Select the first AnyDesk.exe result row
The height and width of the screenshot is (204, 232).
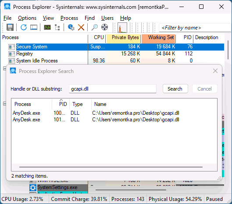(x=114, y=113)
